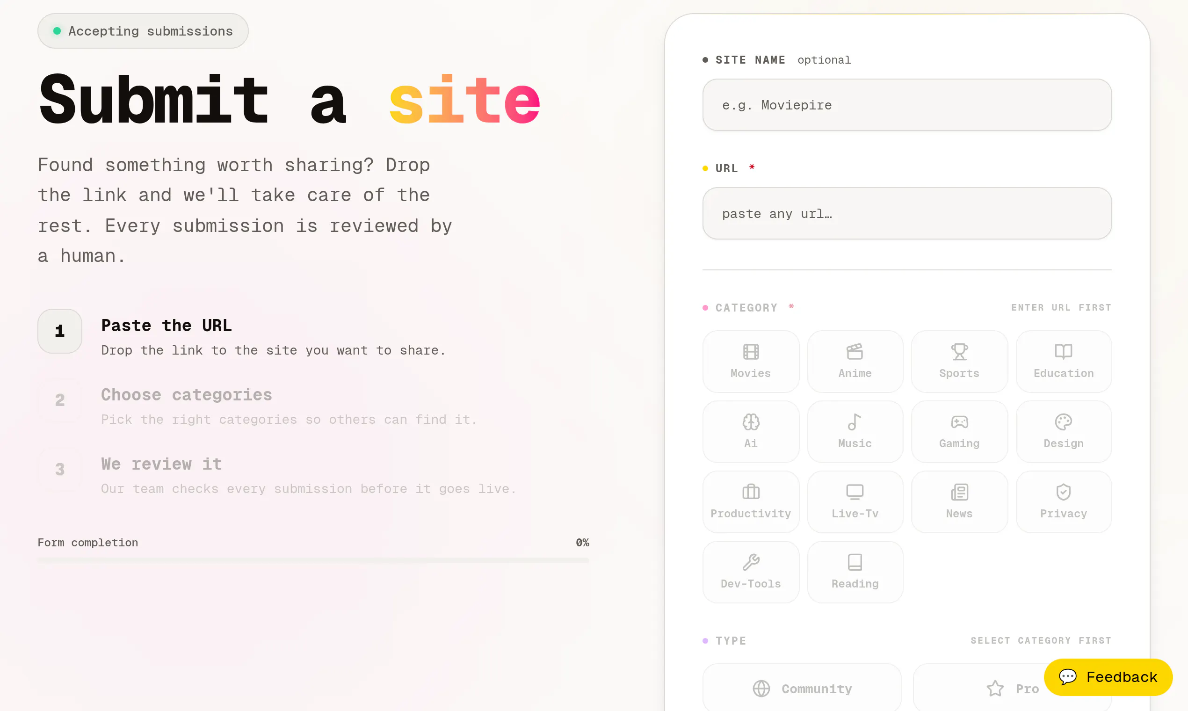1188x711 pixels.
Task: Select the Movies category film icon
Action: [751, 352]
